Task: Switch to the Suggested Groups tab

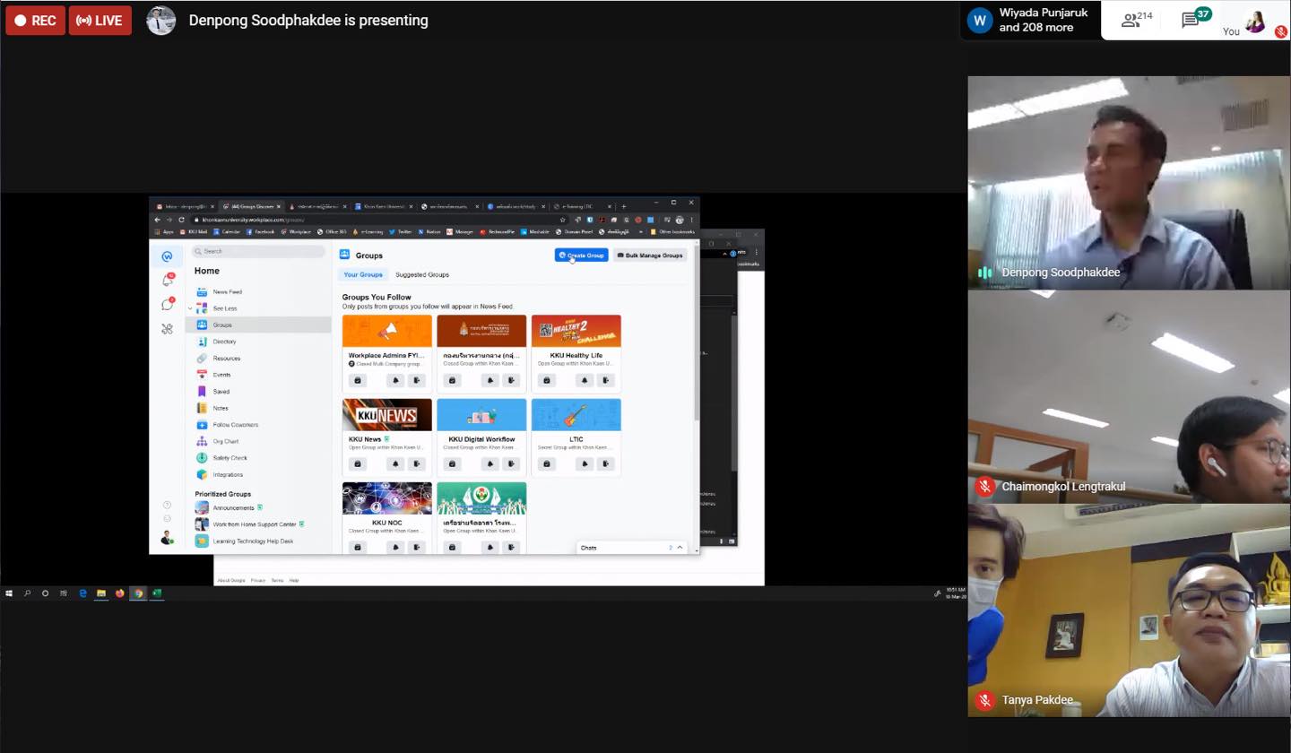Action: pyautogui.click(x=422, y=274)
